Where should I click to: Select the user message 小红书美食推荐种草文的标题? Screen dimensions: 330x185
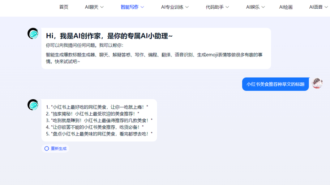pyautogui.click(x=275, y=84)
